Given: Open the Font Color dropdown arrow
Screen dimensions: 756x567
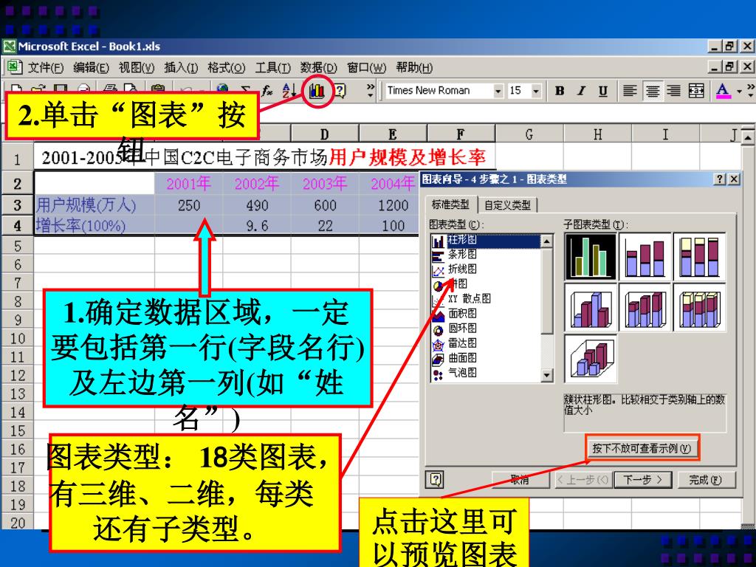Looking at the screenshot, I should pyautogui.click(x=738, y=91).
